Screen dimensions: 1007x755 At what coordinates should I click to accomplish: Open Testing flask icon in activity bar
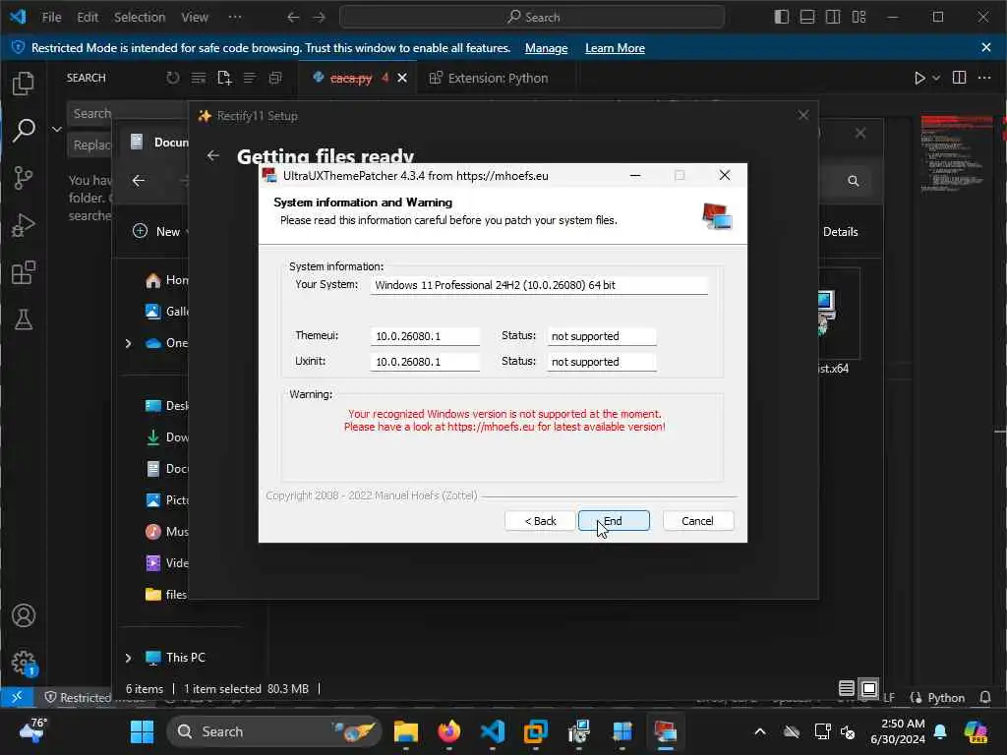(24, 319)
